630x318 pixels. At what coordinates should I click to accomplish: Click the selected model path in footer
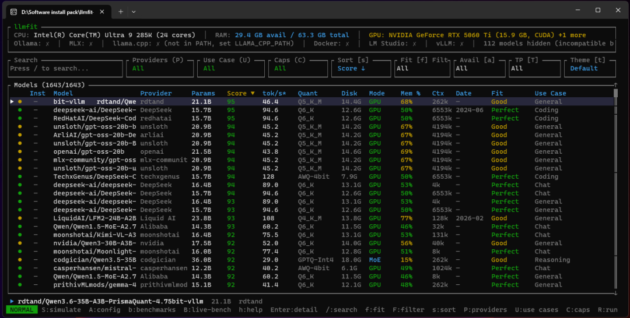pyautogui.click(x=110, y=301)
